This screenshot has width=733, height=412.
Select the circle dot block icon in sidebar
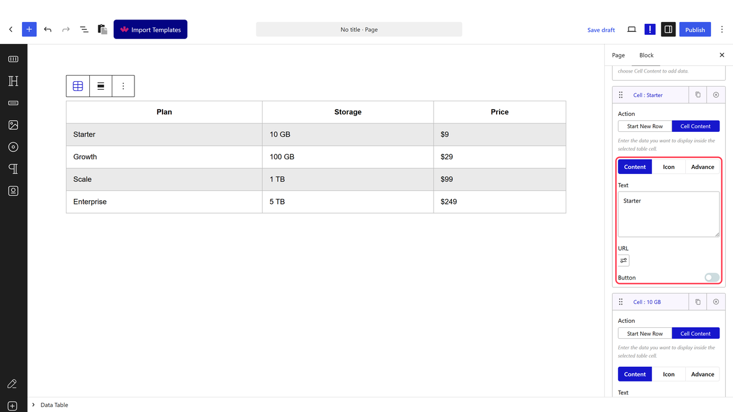coord(13,147)
